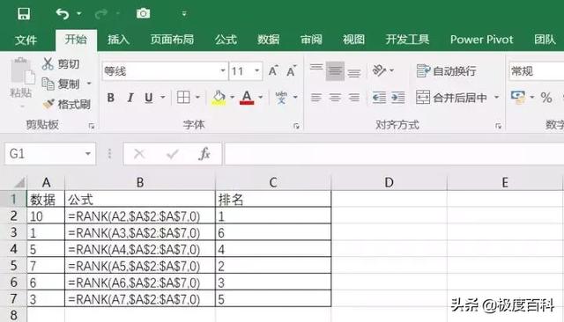
Task: Select cell containing =RANK(A4,$A$2:$A$7,0)
Action: click(x=140, y=249)
